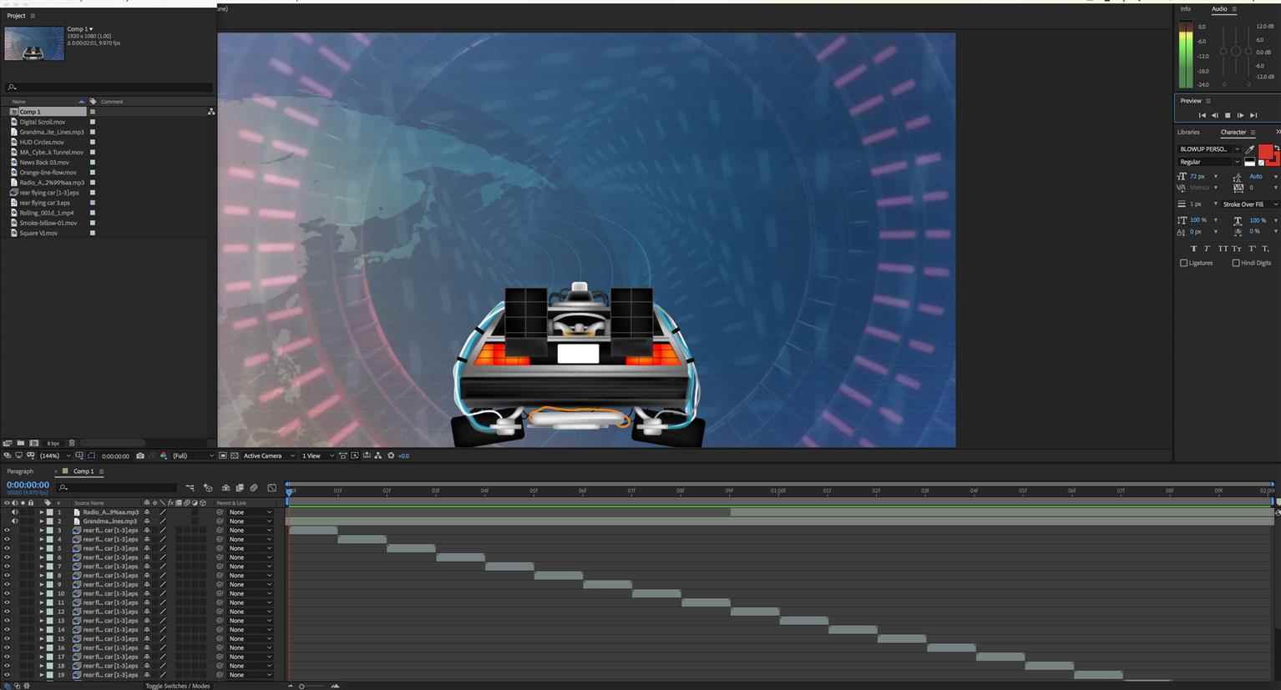1281x690 pixels.
Task: Open the Stroke Over Fill dropdown
Action: [x=1249, y=204]
